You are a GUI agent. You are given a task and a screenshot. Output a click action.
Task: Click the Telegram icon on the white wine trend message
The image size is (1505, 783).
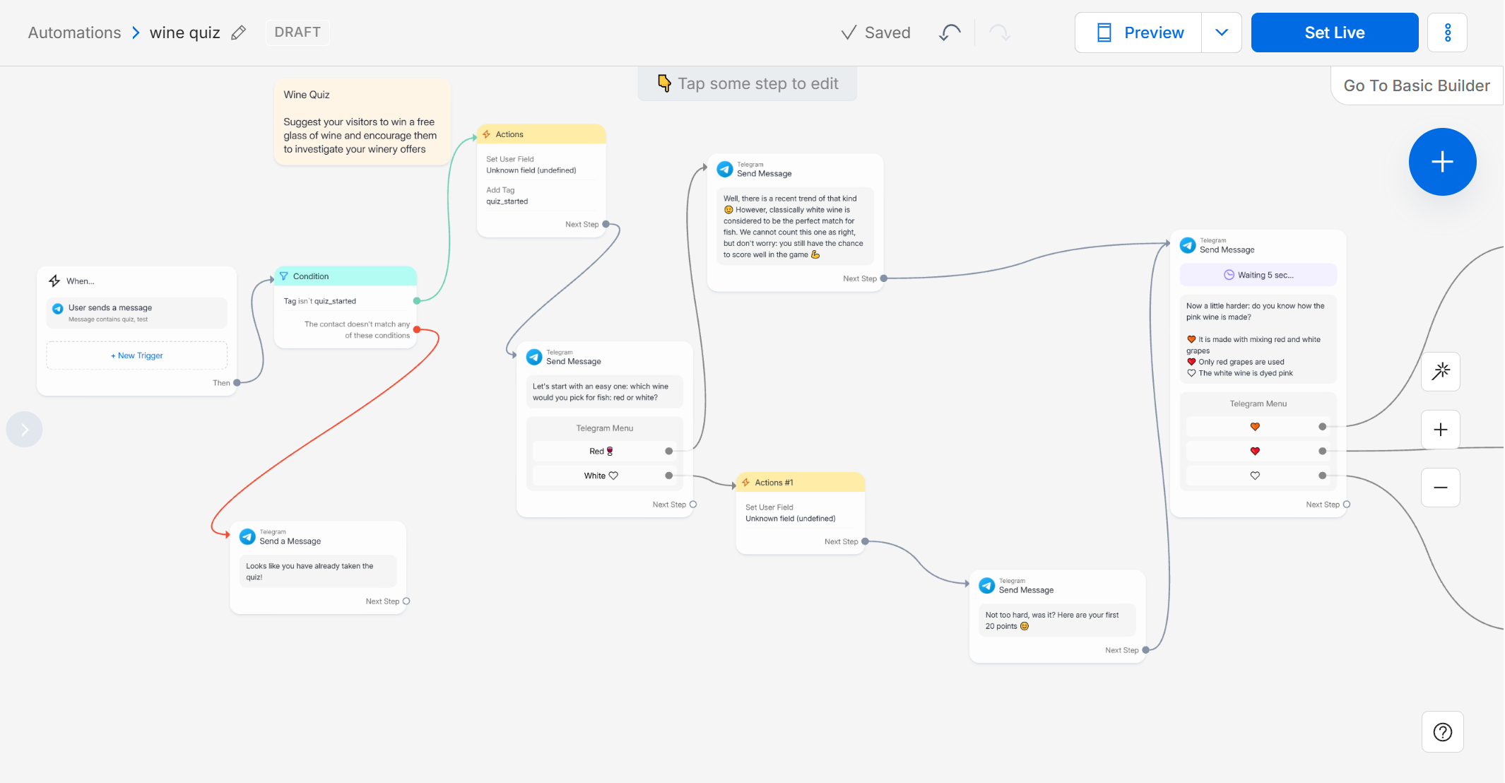click(x=725, y=170)
